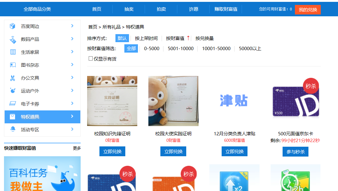
Task: Click the 办公文具 scissors icon
Action: (x=13, y=78)
